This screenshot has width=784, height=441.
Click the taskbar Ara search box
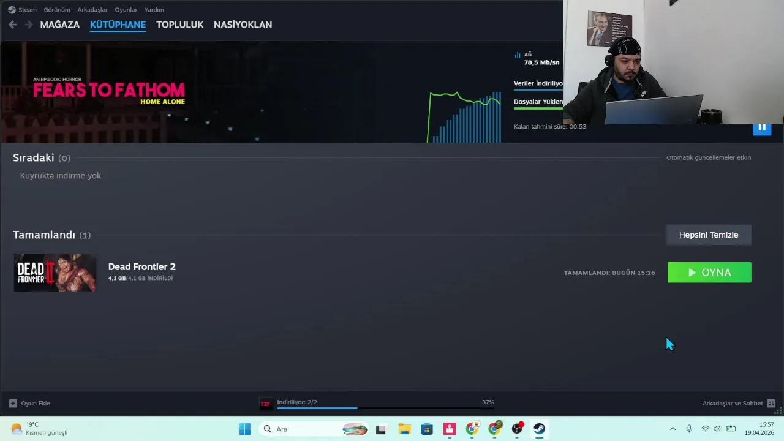(314, 429)
